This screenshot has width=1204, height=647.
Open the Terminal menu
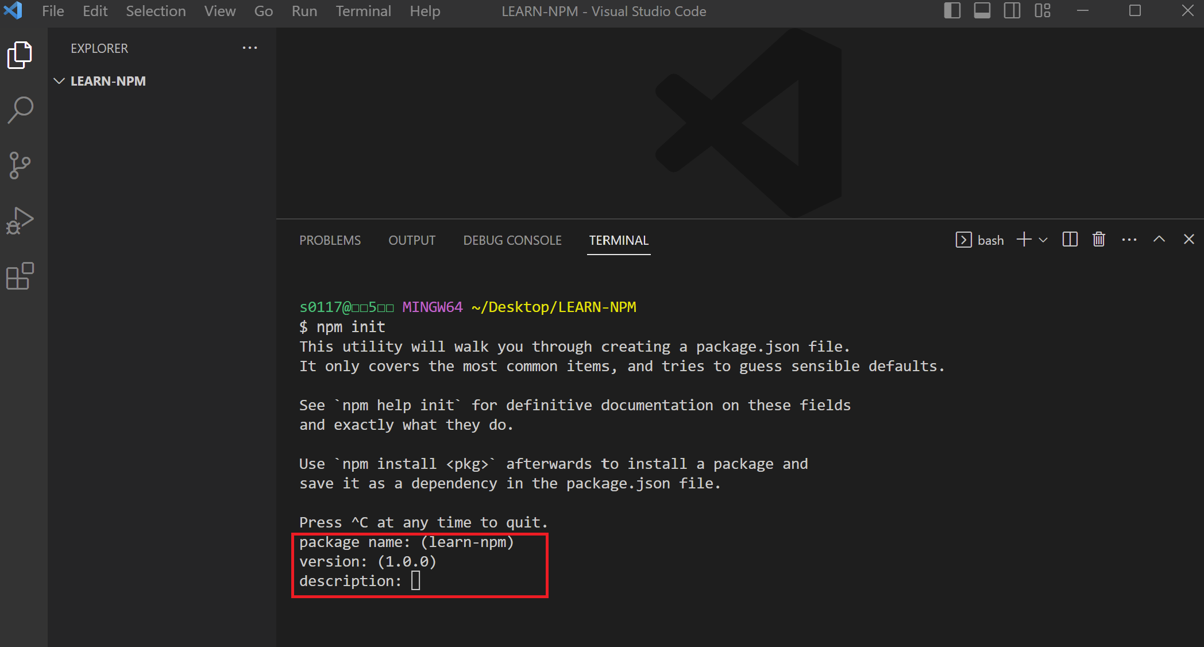pos(363,11)
